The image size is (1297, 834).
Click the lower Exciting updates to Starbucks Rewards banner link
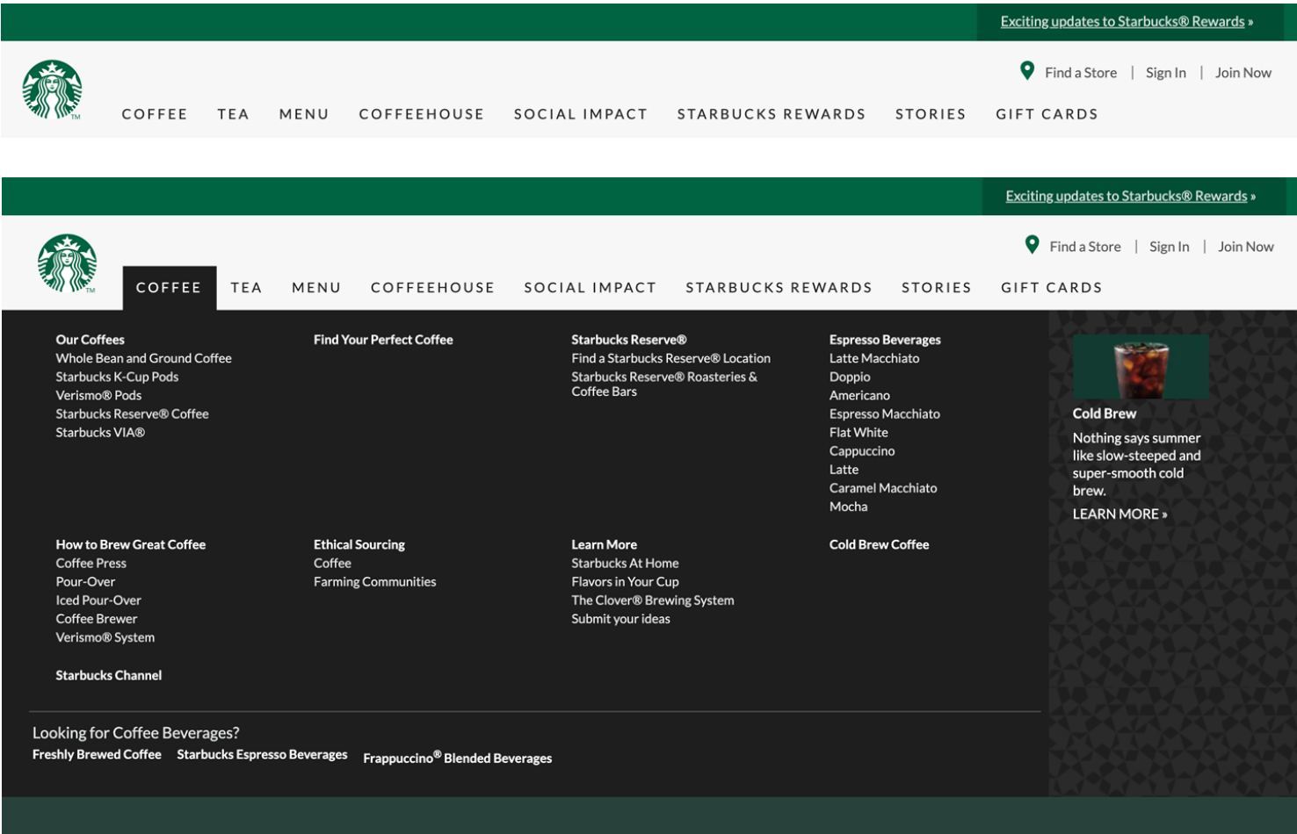point(1130,197)
